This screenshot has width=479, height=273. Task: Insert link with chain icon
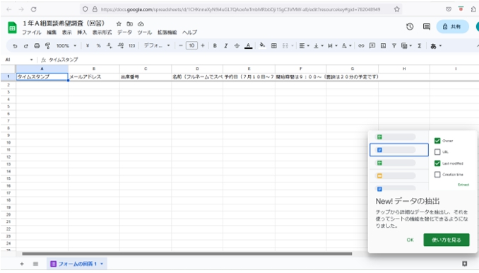tap(361, 46)
